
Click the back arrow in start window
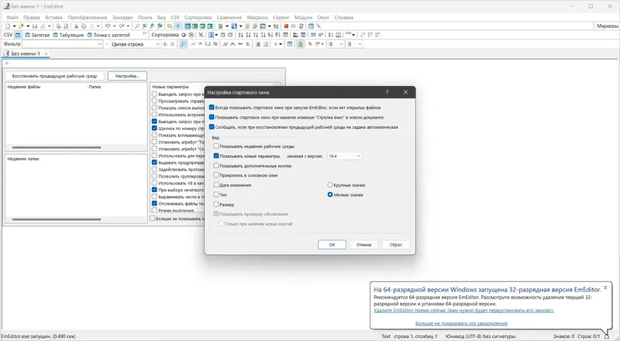pyautogui.click(x=7, y=64)
